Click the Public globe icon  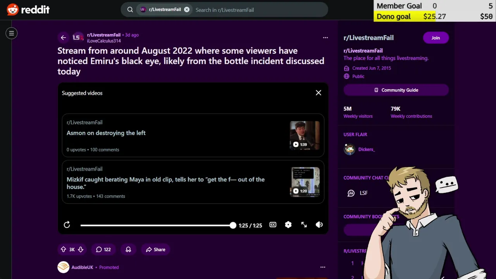click(346, 76)
